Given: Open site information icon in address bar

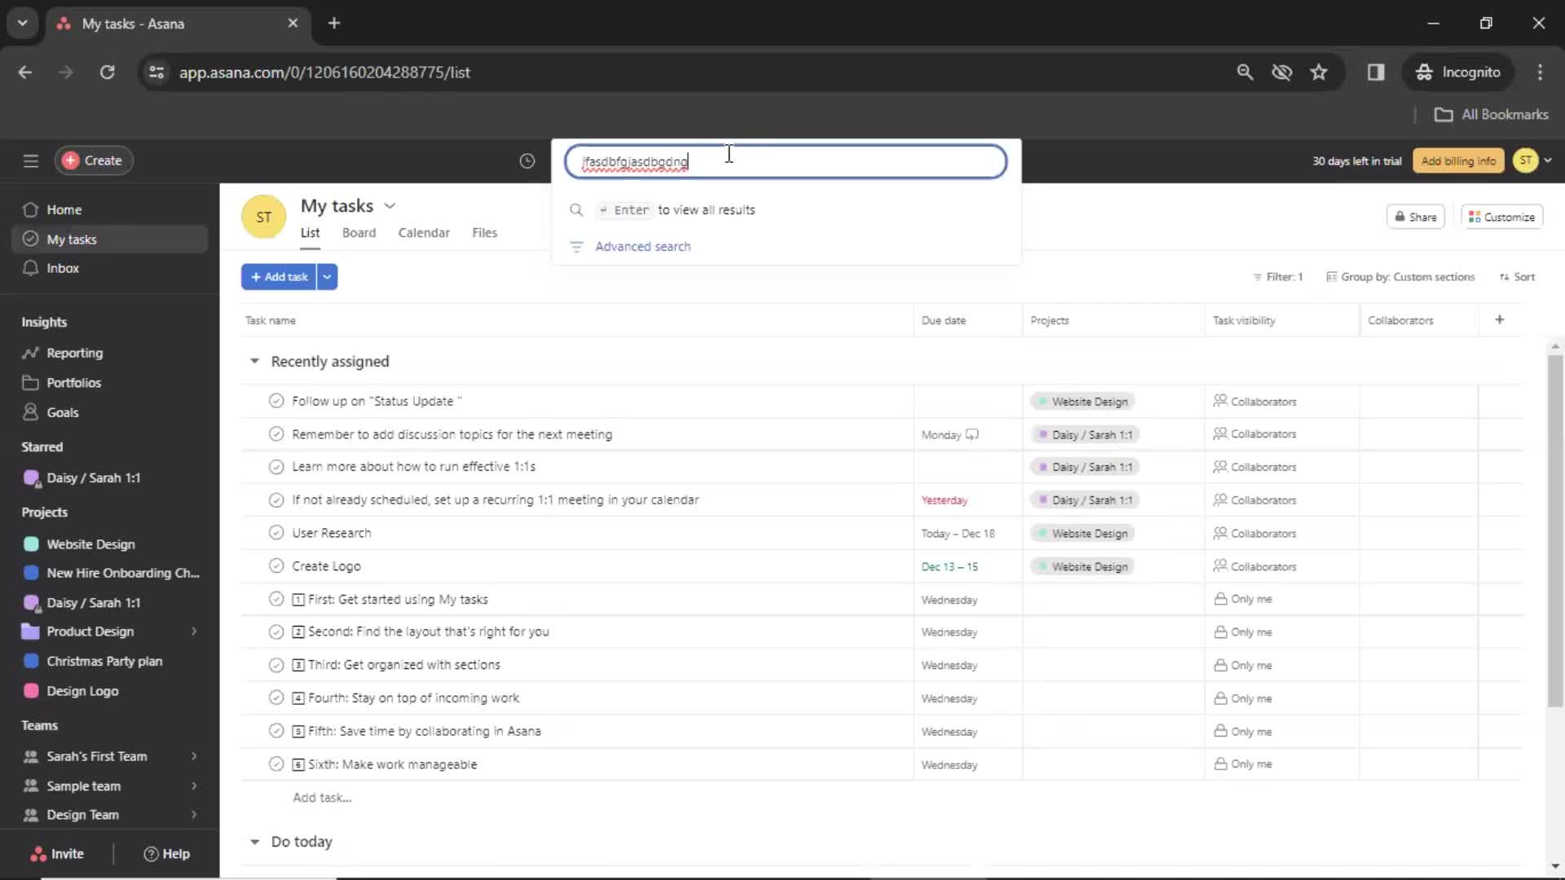Looking at the screenshot, I should pos(156,73).
